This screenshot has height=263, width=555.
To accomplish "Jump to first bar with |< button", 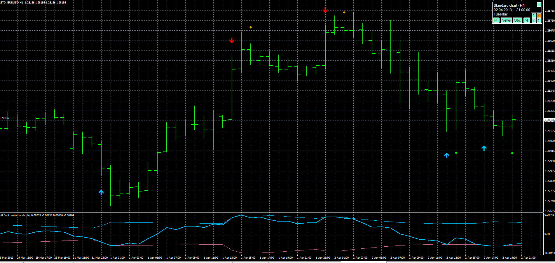I will tap(496, 20).
